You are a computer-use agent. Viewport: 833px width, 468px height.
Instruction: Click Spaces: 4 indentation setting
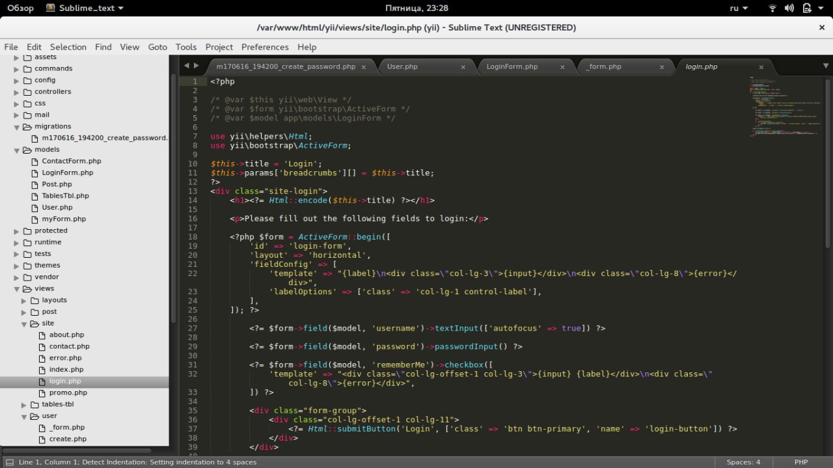coord(743,462)
